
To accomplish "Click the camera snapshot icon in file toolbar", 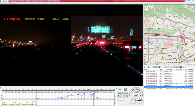I will point(159,67).
